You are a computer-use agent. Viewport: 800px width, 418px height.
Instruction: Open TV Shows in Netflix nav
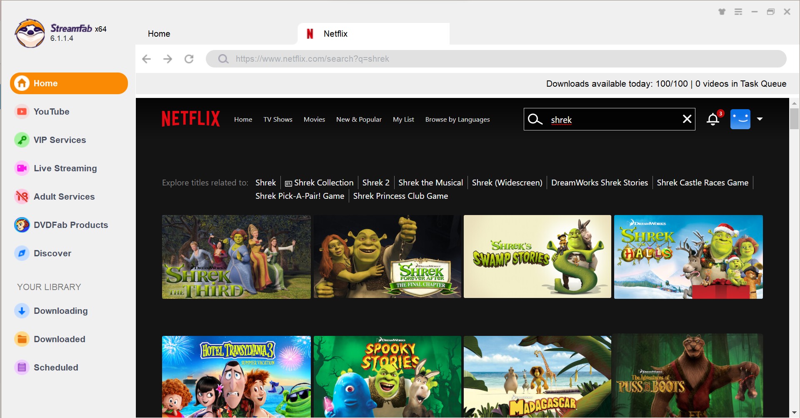tap(278, 120)
